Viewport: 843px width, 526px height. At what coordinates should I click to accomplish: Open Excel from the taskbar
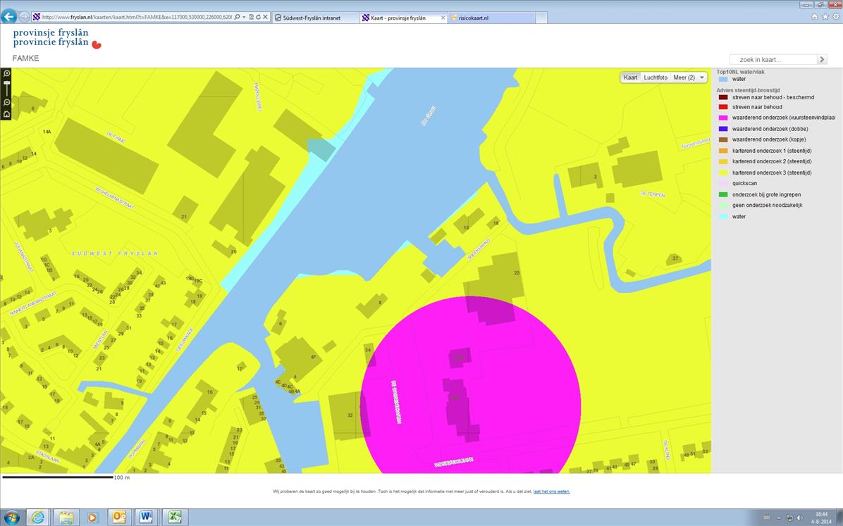coord(174,518)
